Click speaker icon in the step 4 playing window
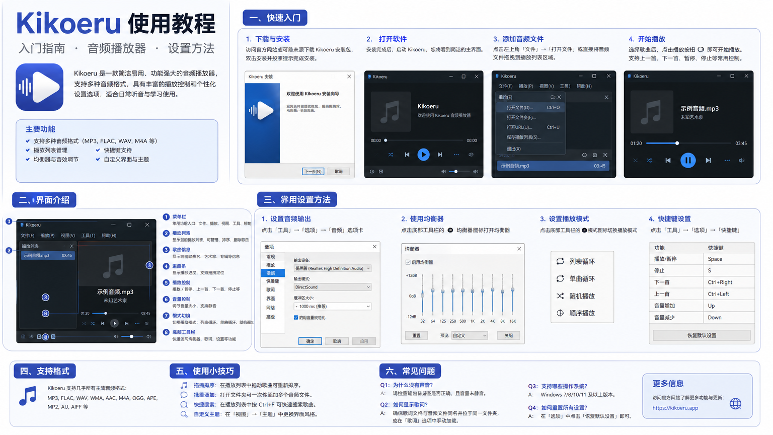Image resolution: width=773 pixels, height=435 pixels. [x=741, y=160]
